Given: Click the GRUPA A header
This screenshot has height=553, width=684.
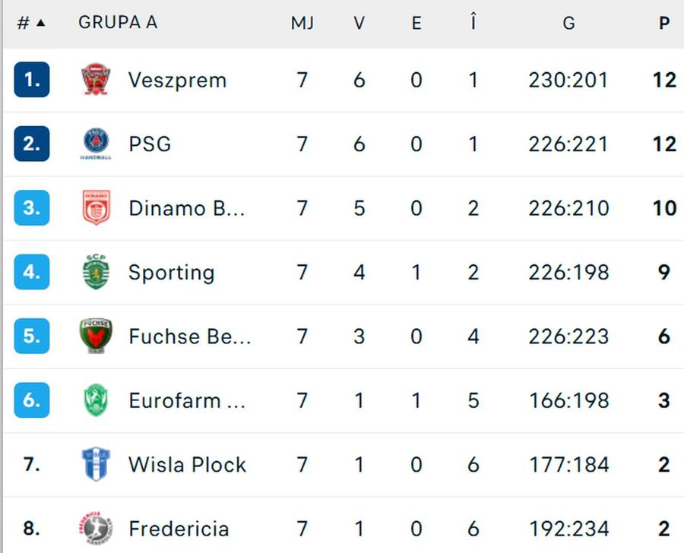Looking at the screenshot, I should coord(118,22).
